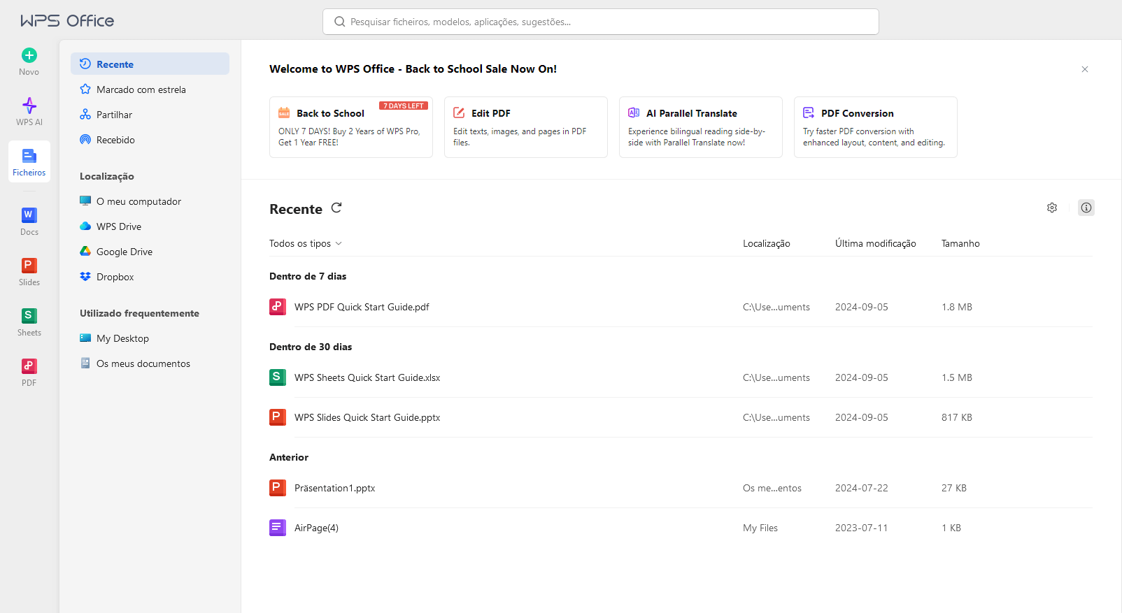
Task: Click the 7 DAYS LEFT badge
Action: point(404,106)
